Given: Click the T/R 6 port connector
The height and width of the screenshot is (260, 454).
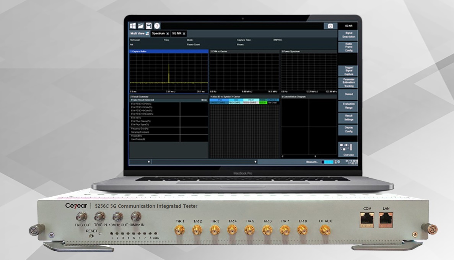Looking at the screenshot, I should pos(267,230).
